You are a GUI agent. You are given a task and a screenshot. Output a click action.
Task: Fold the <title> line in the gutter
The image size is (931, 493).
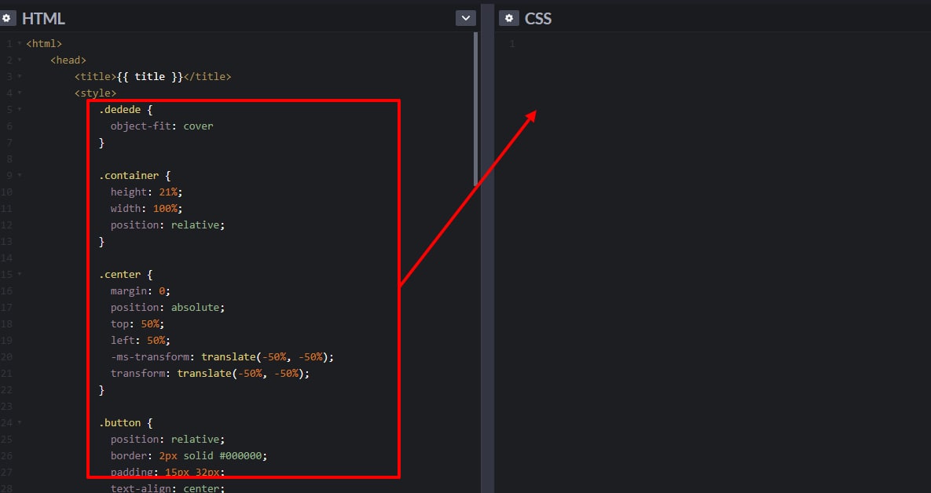coord(19,77)
